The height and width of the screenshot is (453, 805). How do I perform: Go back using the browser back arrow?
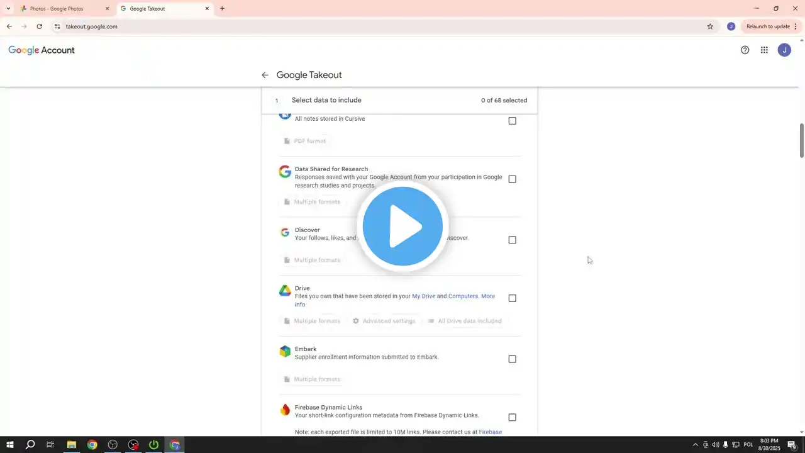click(9, 26)
